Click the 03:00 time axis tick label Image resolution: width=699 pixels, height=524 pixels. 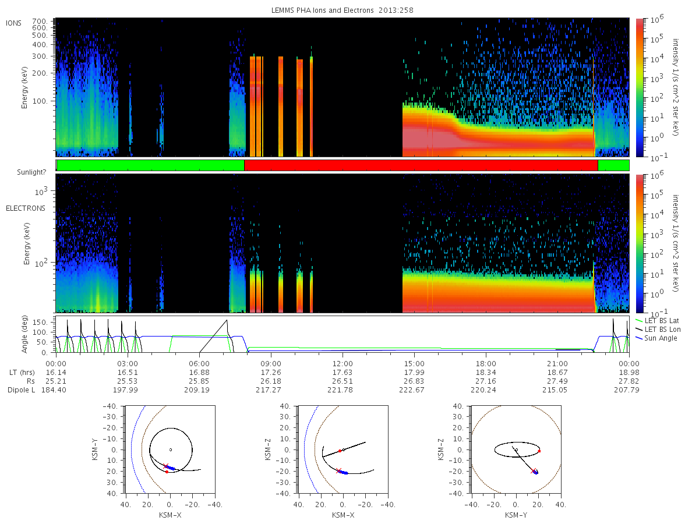[x=128, y=362]
